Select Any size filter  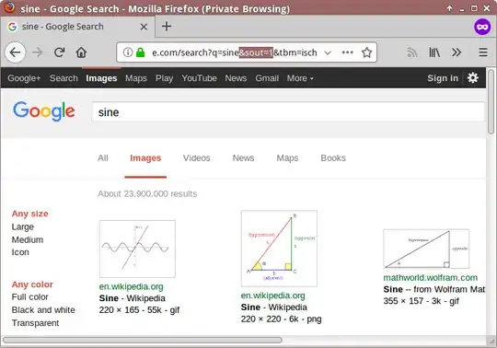click(x=29, y=214)
